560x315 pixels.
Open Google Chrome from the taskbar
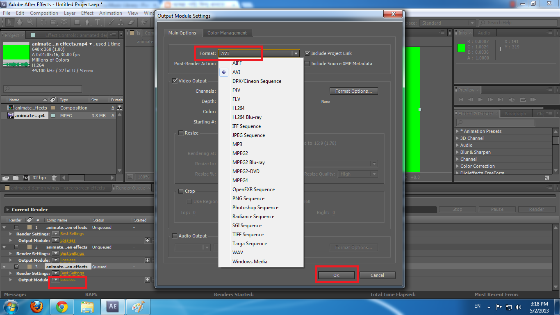tap(62, 307)
